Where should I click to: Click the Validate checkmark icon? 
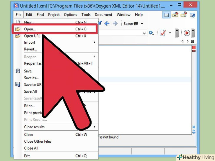pyautogui.click(x=163, y=33)
